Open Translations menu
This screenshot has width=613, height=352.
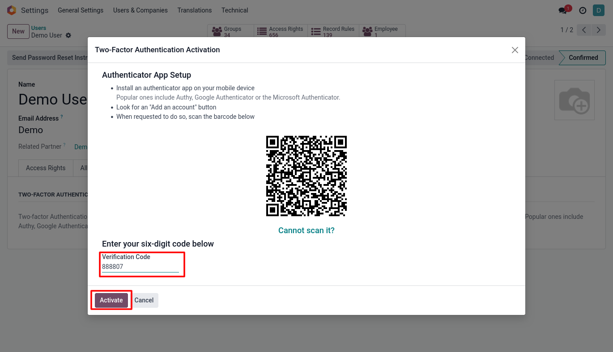[195, 10]
